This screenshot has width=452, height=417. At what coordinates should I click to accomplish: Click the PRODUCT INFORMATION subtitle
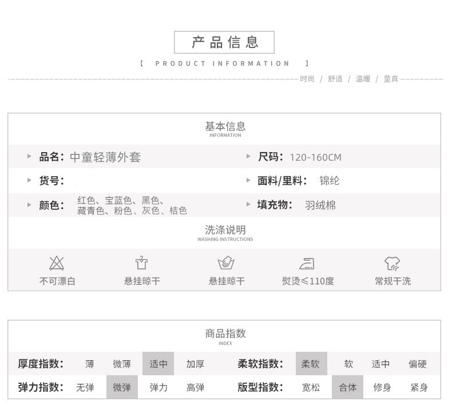(x=222, y=63)
